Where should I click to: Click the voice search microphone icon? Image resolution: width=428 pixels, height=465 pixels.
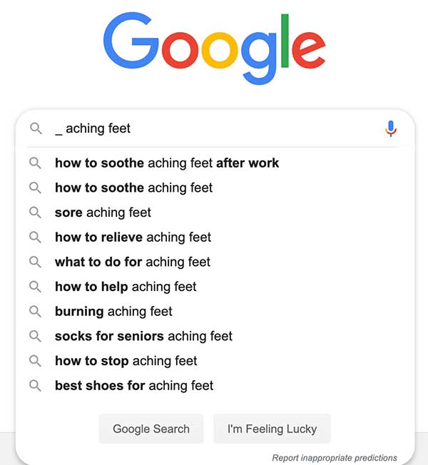(391, 128)
